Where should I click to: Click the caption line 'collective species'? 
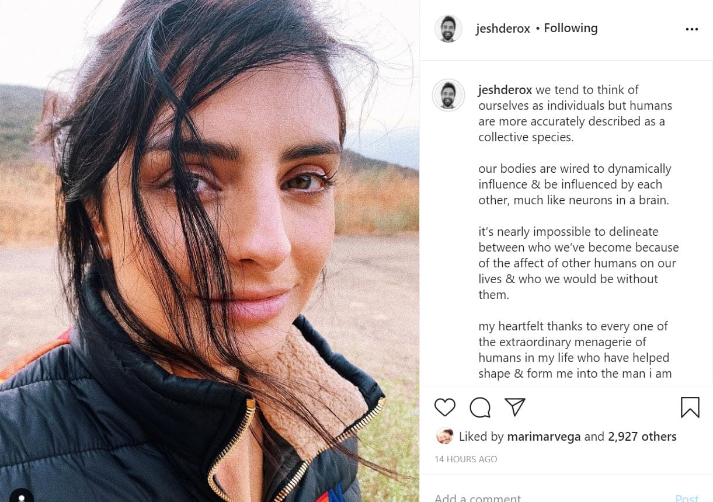tap(526, 137)
